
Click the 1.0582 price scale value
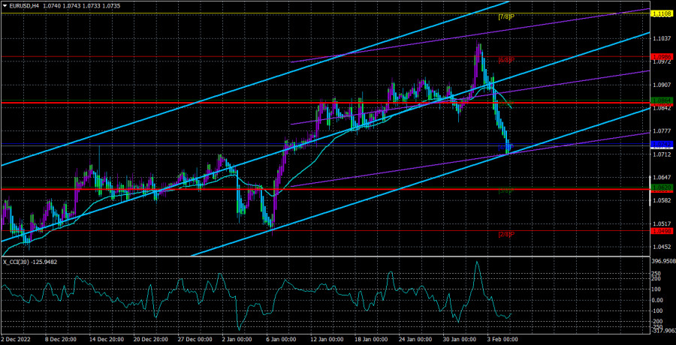click(662, 201)
